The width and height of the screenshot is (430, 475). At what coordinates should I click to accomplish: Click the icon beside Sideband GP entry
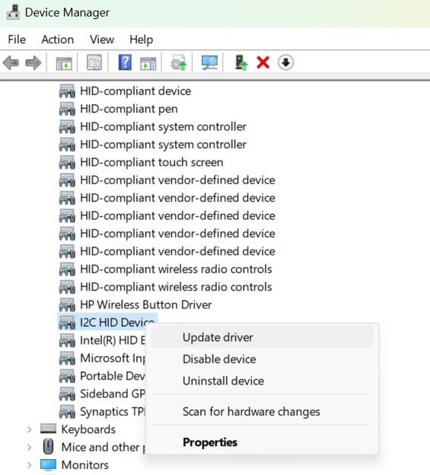(67, 394)
